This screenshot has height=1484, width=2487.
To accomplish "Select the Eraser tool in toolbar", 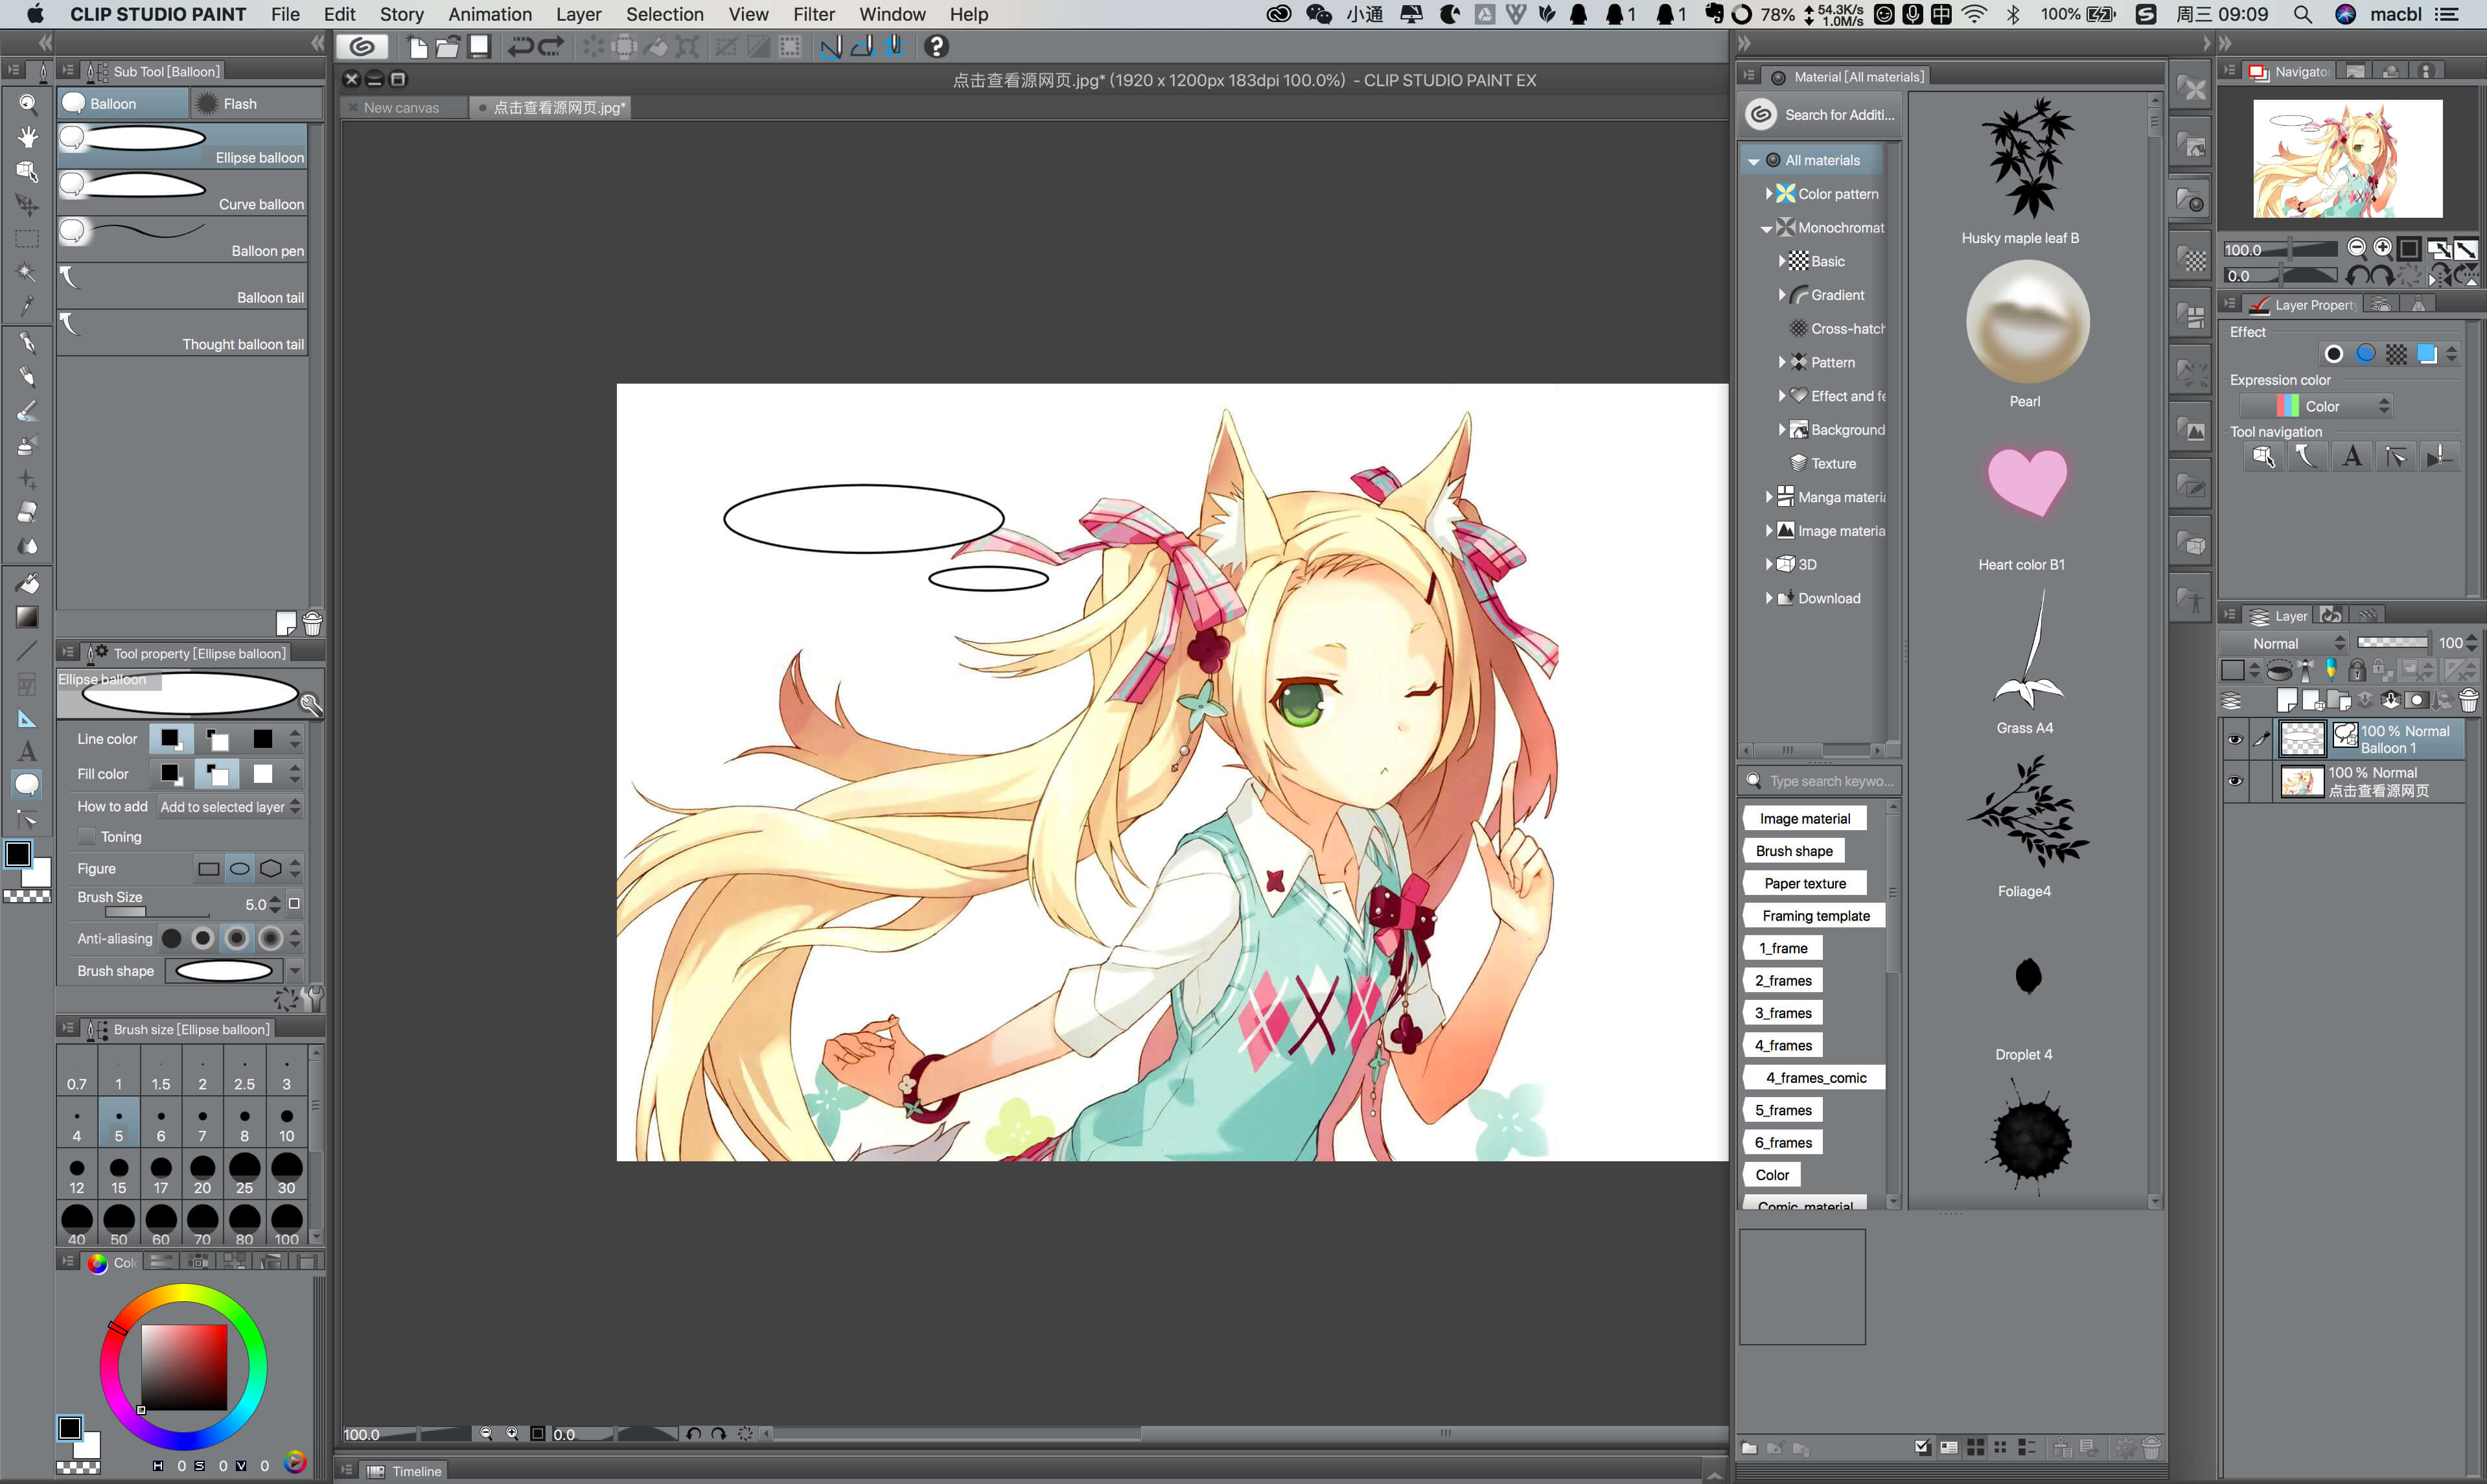I will [x=27, y=512].
